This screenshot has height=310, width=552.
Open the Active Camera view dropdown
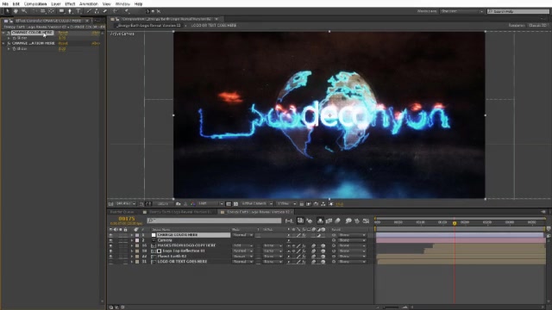point(257,204)
